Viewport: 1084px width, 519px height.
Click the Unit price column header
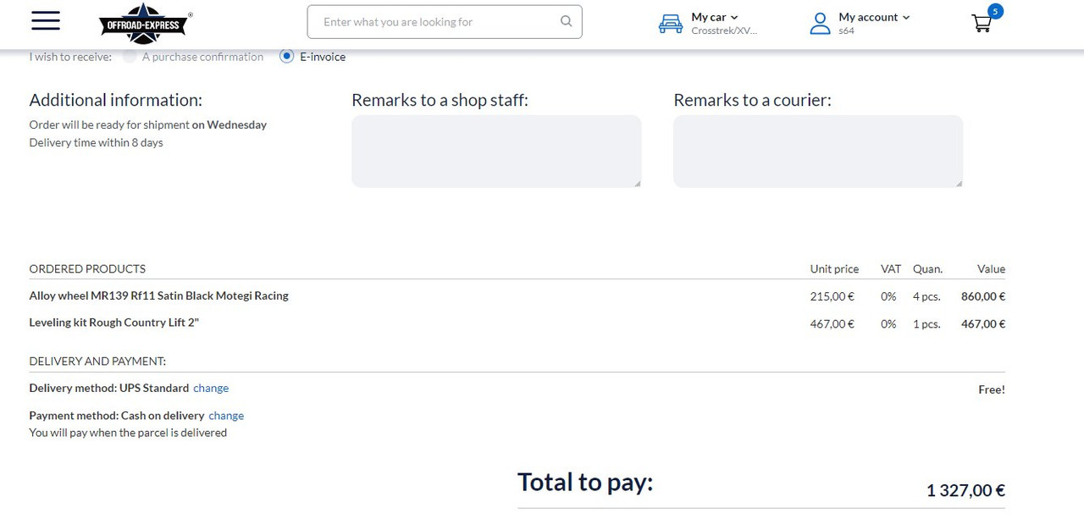(x=834, y=268)
